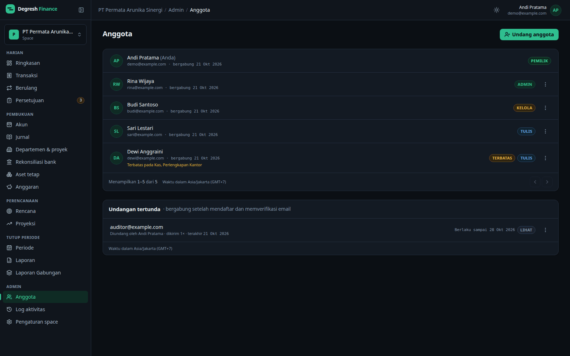Click the KELOLA role badge
The height and width of the screenshot is (356, 570).
pos(524,108)
